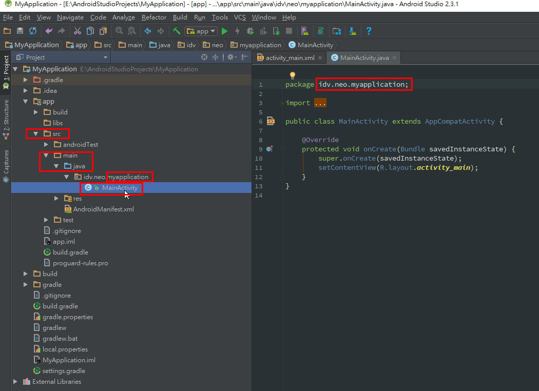
Task: Open the app run configuration dropdown
Action: 201,31
